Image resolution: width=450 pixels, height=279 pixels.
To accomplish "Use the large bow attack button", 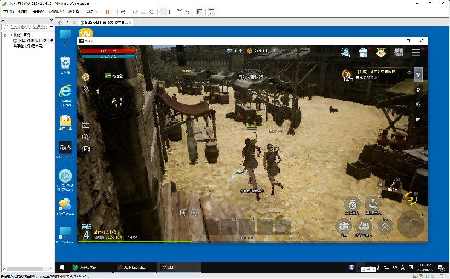I will click(x=411, y=224).
